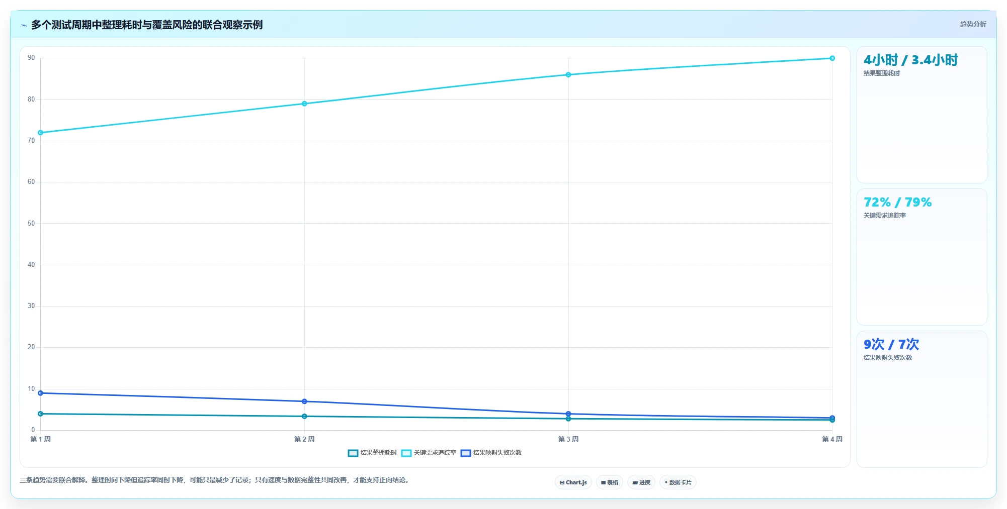Click the title 多个测试周期中整理耗时与覆盖风险的联合观察示例
The height and width of the screenshot is (509, 1007).
tap(147, 25)
